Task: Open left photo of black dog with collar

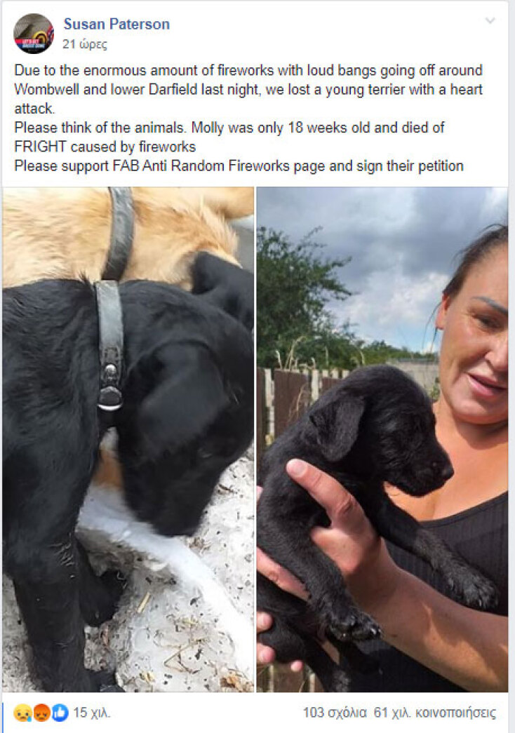Action: pyautogui.click(x=128, y=439)
